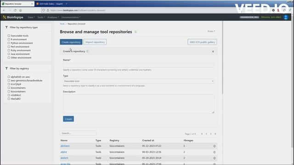Check the Executable tools filter
294x165 pixels.
click(x=9, y=36)
